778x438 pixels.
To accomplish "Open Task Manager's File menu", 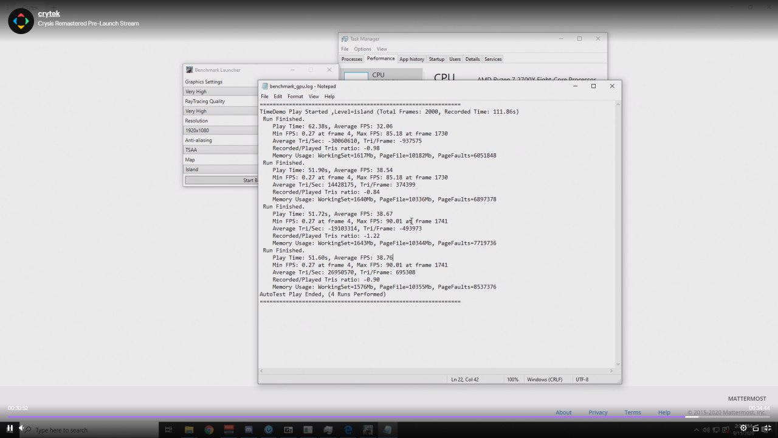I will coord(345,49).
